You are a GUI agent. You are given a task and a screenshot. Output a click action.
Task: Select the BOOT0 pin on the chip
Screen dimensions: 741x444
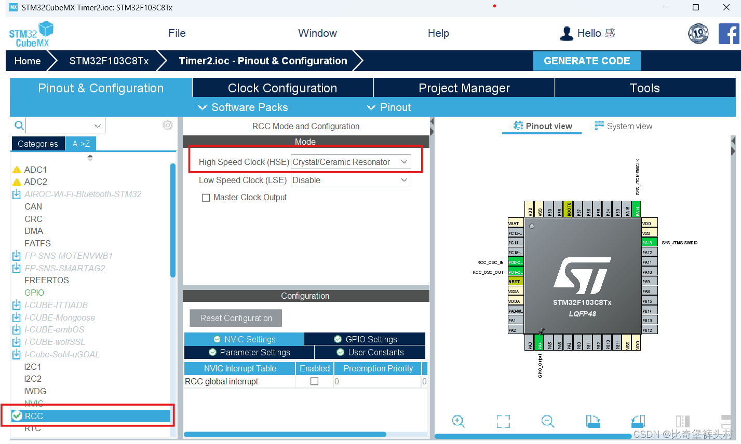[x=569, y=209]
